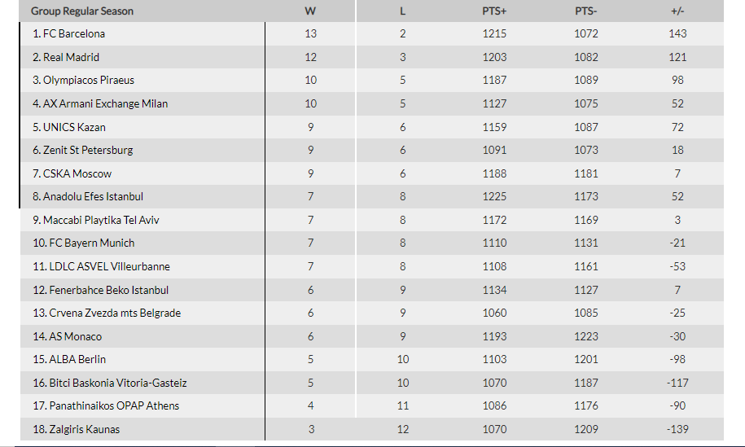The width and height of the screenshot is (745, 447).
Task: Open the UNICS Kazan entry
Action: coord(69,127)
